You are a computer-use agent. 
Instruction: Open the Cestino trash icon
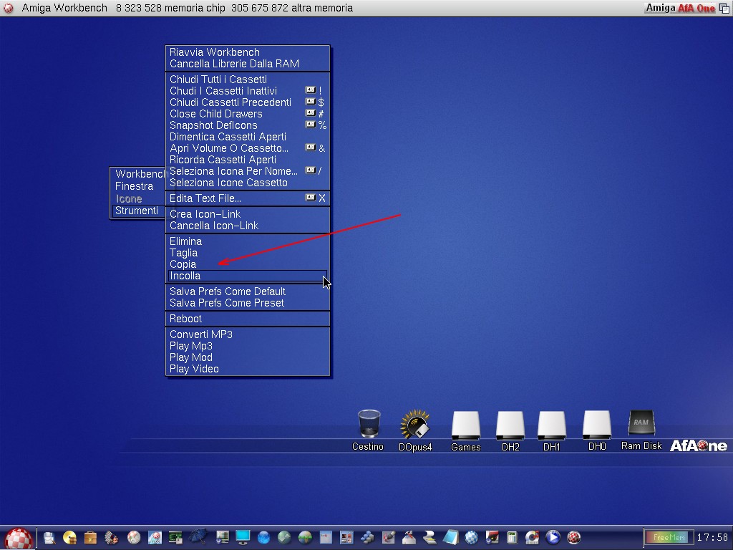click(368, 424)
